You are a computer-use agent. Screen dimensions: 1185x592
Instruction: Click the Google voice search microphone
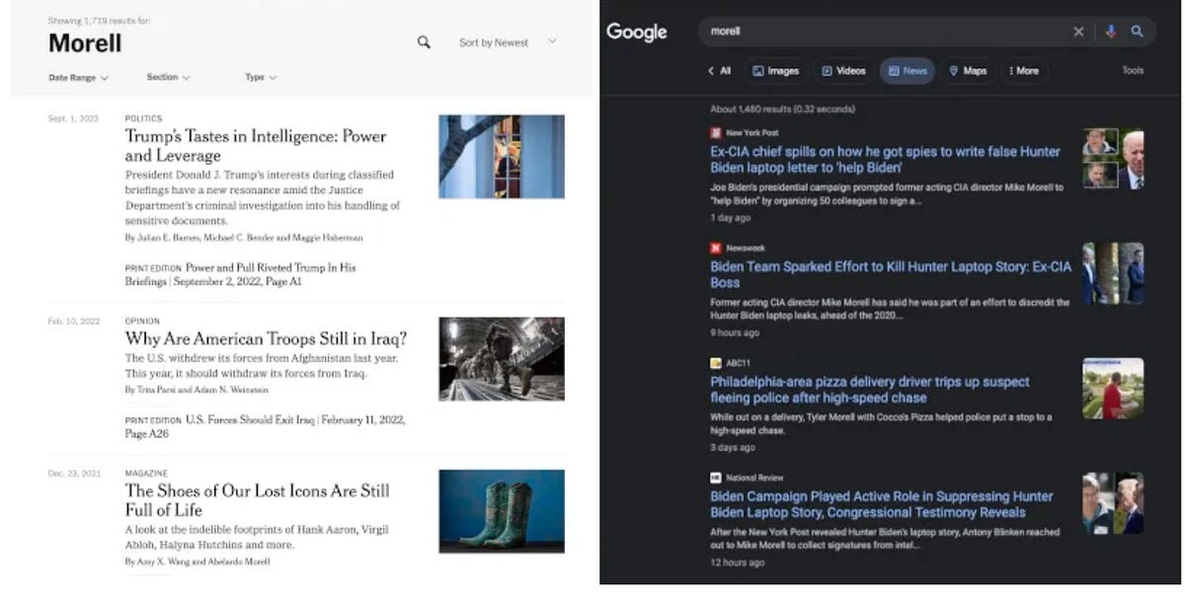tap(1110, 32)
